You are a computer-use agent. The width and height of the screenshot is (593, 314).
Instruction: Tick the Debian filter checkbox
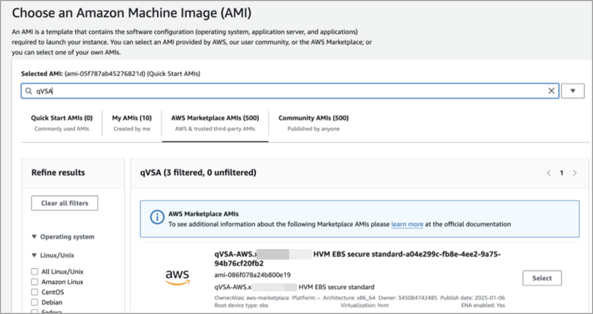tap(35, 302)
